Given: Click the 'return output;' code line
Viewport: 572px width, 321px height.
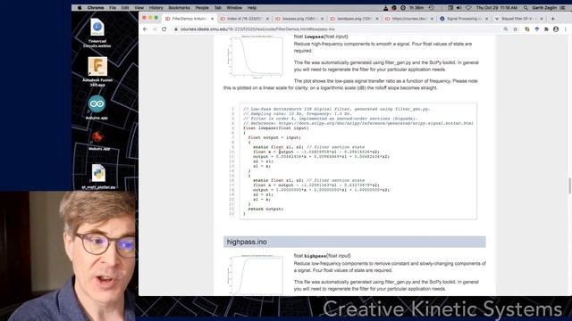Looking at the screenshot, I should tap(265, 209).
